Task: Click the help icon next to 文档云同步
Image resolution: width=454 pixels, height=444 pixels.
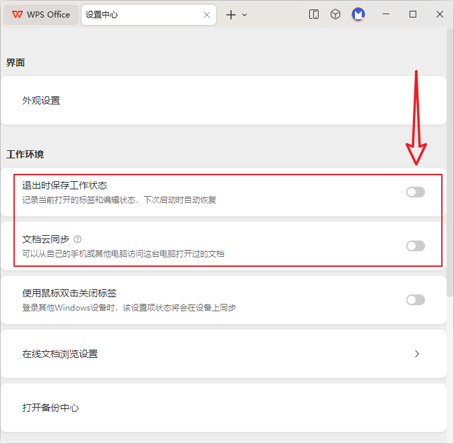Action: click(77, 239)
